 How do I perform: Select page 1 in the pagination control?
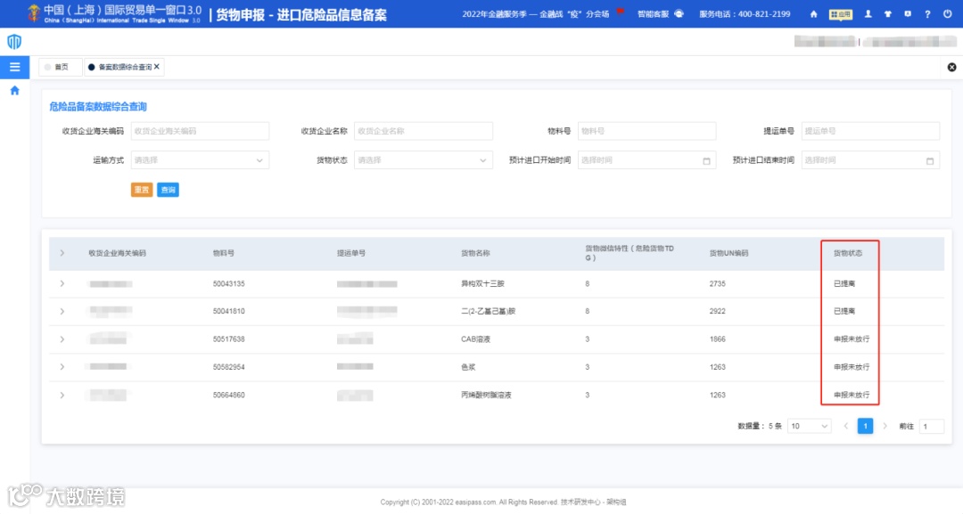click(x=865, y=426)
